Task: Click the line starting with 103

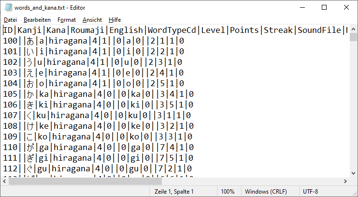Action: 93,73
